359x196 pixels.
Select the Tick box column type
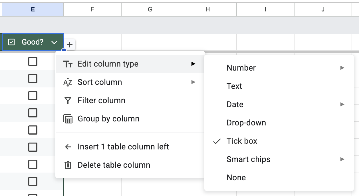click(x=242, y=141)
